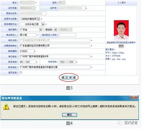This screenshot has height=129, width=142.
Task: Click the 单位地址 input field
Action: pos(55,57)
